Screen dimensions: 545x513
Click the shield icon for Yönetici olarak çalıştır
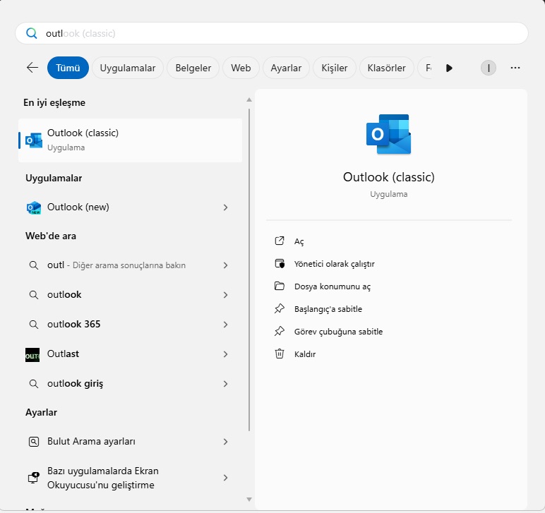(280, 264)
